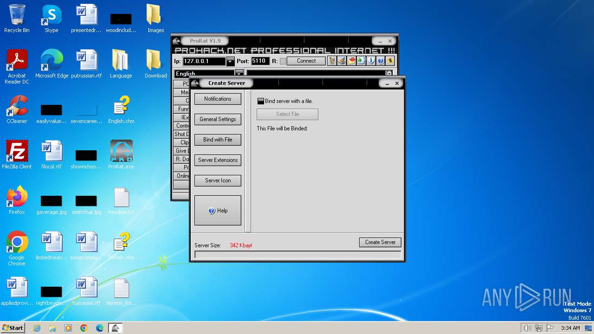594x334 pixels.
Task: Open the Recycle Bin desktop icon
Action: 17,19
